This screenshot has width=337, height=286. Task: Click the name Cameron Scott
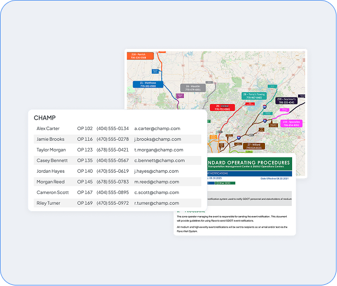click(52, 192)
